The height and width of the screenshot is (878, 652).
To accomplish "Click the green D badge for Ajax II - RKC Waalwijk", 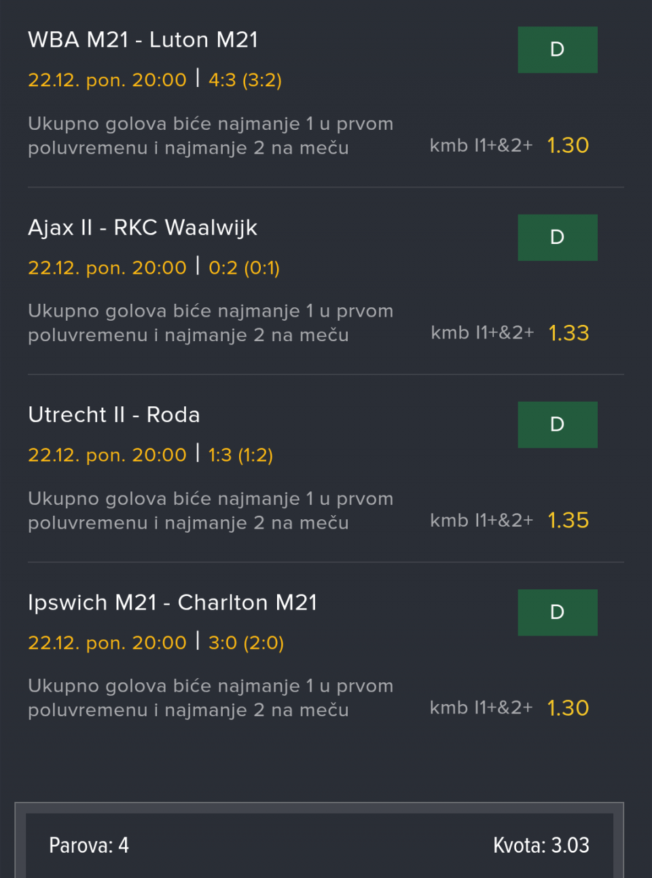I will tap(557, 237).
